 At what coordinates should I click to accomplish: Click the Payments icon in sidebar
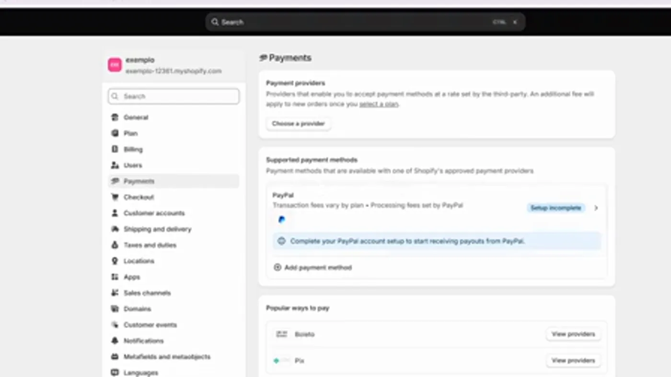click(x=115, y=181)
